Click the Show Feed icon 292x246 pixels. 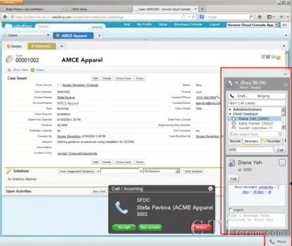(x=9, y=70)
